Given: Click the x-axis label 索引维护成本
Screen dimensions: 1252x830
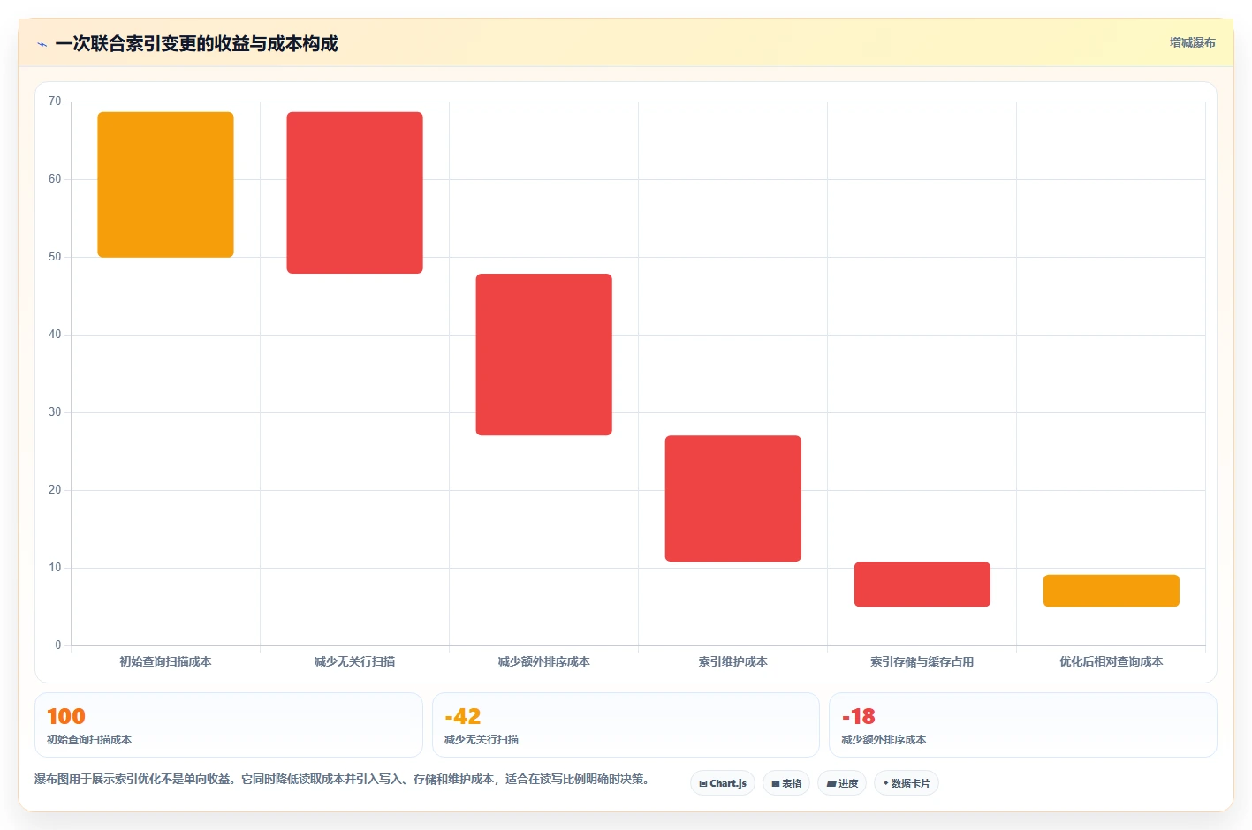Looking at the screenshot, I should pos(732,661).
